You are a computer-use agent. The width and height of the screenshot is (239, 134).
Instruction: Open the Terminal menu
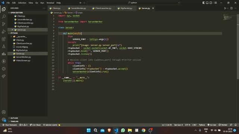pyautogui.click(x=50, y=3)
